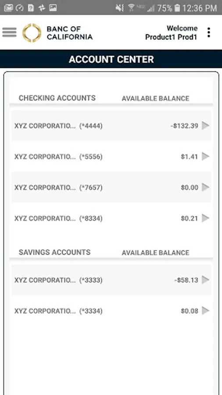Select XYZ Corporation account ending 4444
Screen dimensions: 222x395
pyautogui.click(x=111, y=126)
